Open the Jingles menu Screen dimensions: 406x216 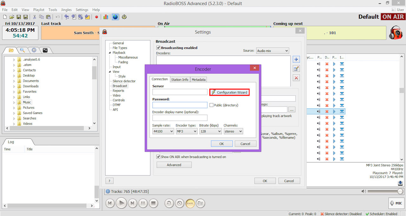pos(66,10)
